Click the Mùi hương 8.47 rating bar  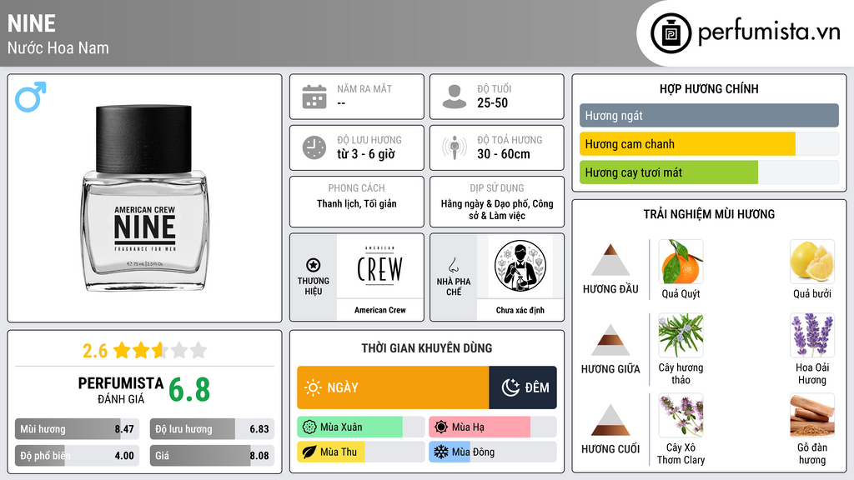point(78,429)
